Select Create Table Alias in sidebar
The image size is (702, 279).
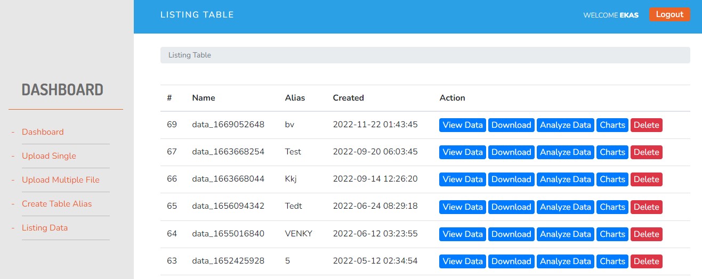(57, 204)
